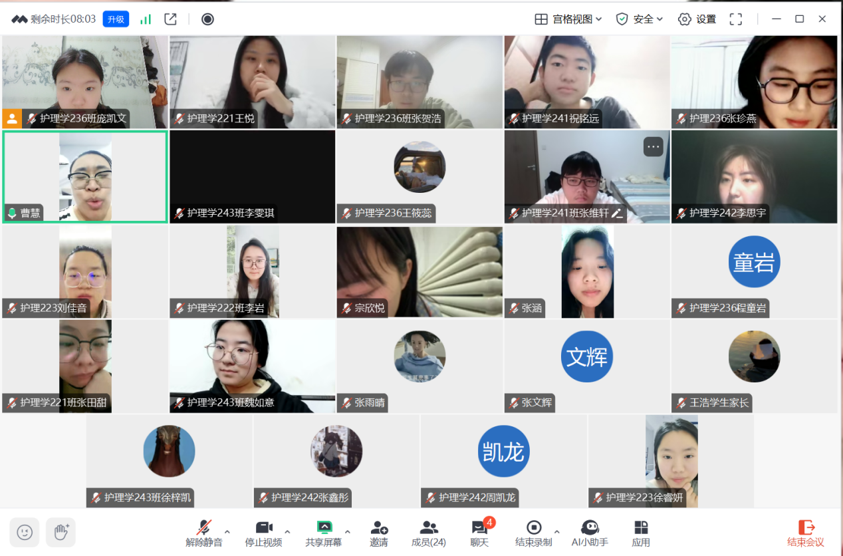Open the 成员(24) participants list

coord(429,533)
